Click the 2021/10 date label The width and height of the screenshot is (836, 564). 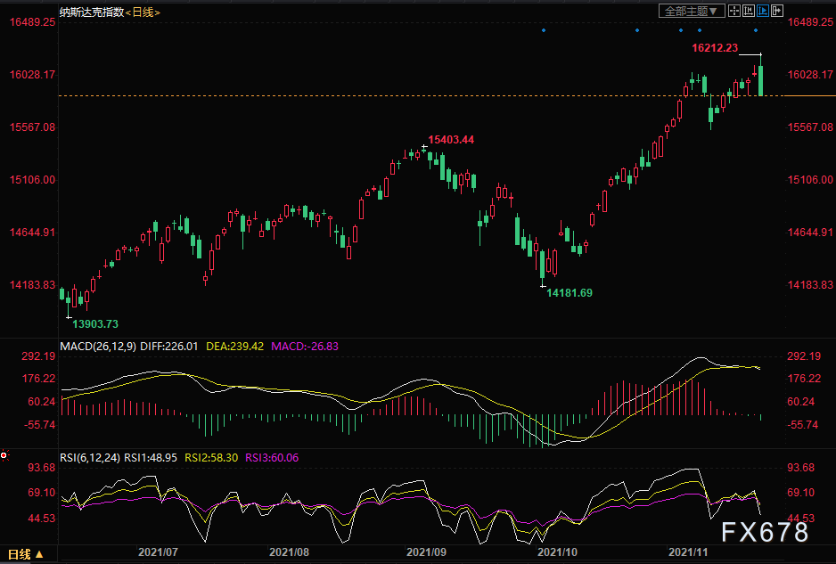557,552
